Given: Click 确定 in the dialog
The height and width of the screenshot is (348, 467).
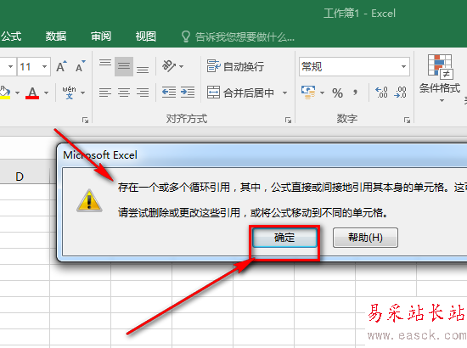Looking at the screenshot, I should pos(284,238).
